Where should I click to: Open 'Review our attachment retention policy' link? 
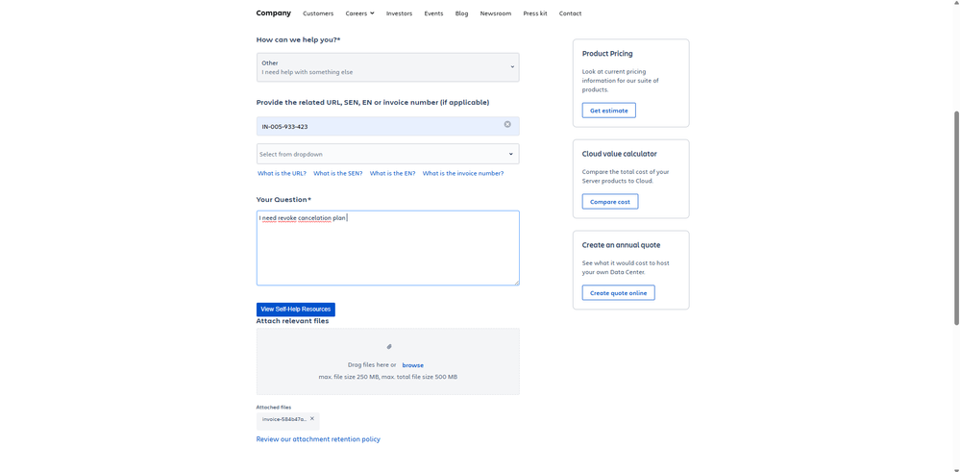[x=318, y=439]
